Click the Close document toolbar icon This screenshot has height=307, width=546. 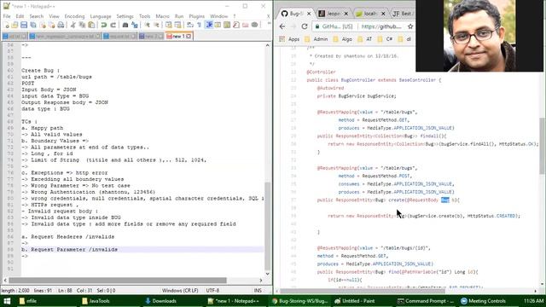click(x=43, y=25)
